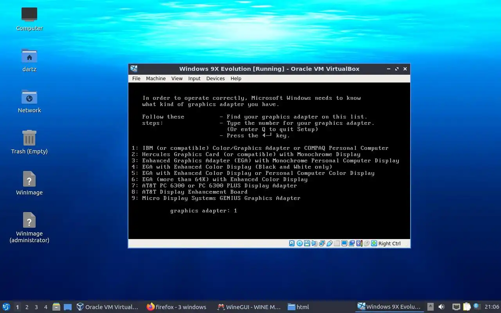Click the mouse integration status icon
The width and height of the screenshot is (501, 313).
[x=366, y=243]
